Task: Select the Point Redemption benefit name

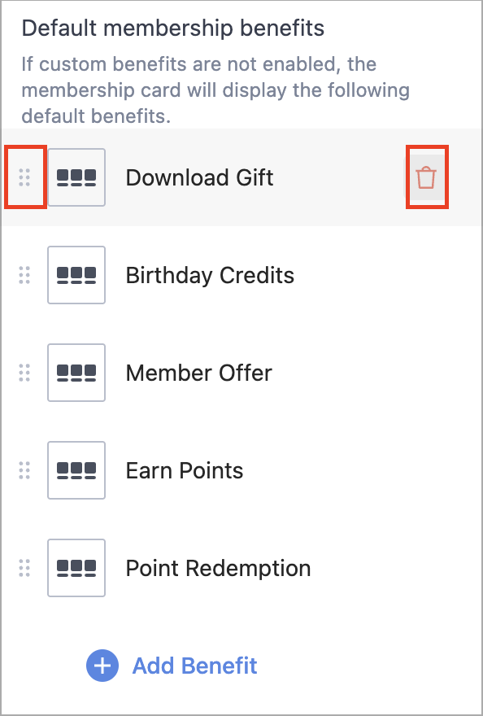Action: (x=218, y=569)
